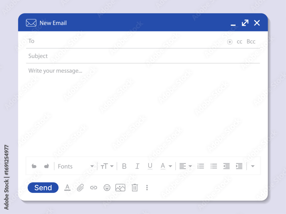The height and width of the screenshot is (214, 286).
Task: Click the Subject field
Action: tap(143, 56)
